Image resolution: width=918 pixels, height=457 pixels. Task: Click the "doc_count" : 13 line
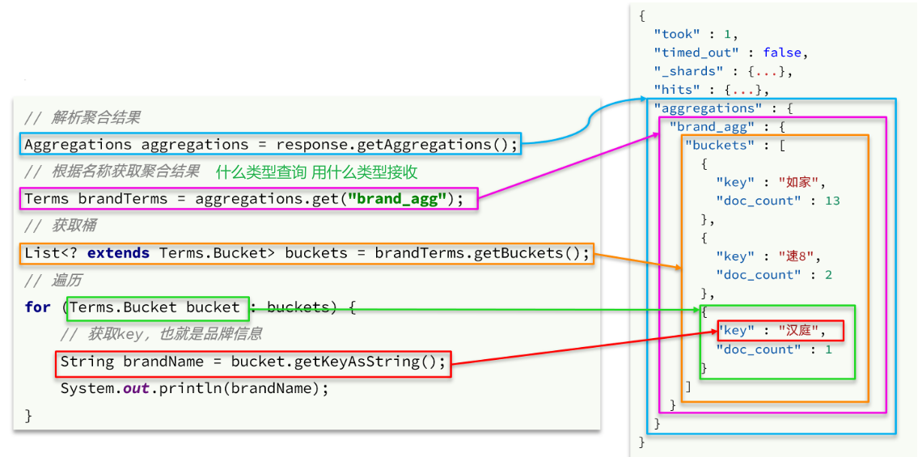[778, 201]
